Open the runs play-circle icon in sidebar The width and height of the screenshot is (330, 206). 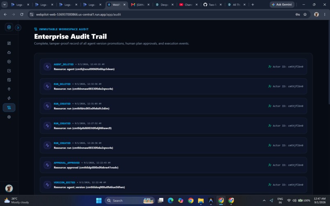click(9, 62)
